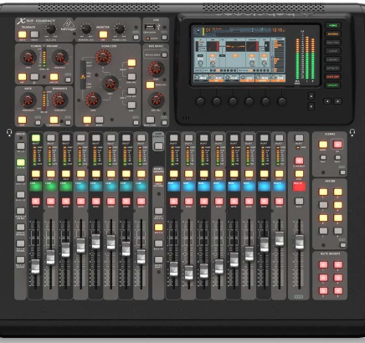Enable the Equalizer HIGH band button
The width and height of the screenshot is (365, 343).
point(131,63)
